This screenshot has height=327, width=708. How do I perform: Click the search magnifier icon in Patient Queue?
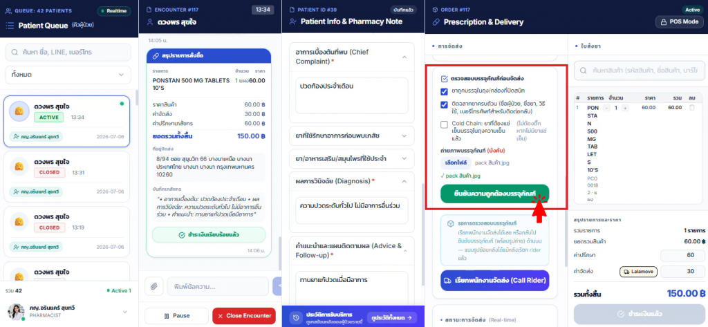click(16, 53)
